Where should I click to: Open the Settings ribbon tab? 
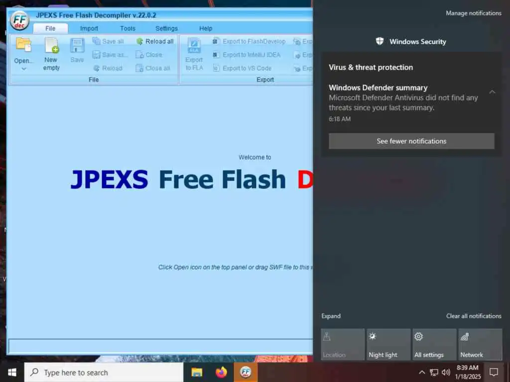[x=166, y=28]
